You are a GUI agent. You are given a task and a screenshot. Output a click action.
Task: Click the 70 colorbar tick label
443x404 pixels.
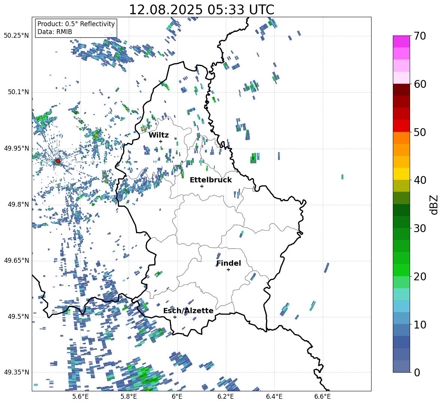[x=420, y=36]
